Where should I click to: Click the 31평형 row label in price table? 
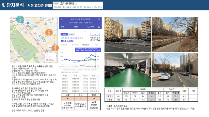(x=109, y=100)
